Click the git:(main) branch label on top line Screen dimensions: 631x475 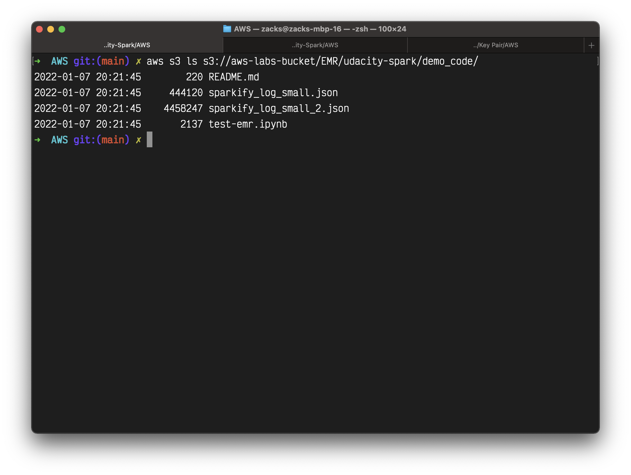pos(101,61)
